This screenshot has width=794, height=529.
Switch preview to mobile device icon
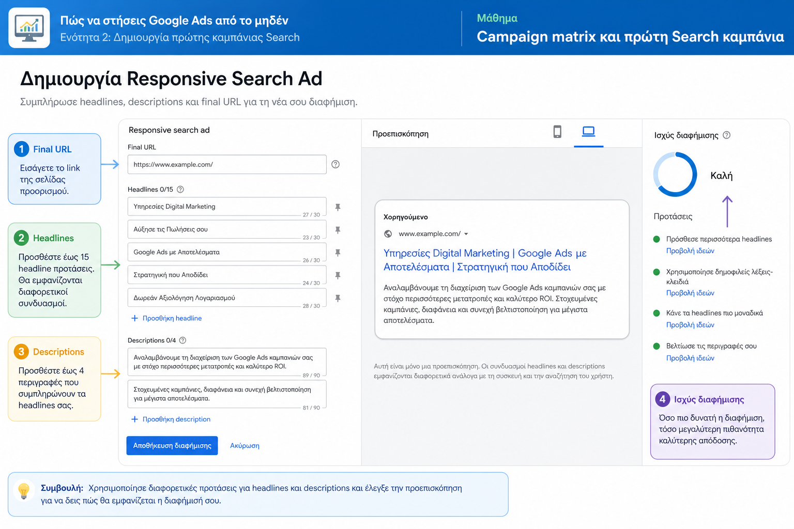[557, 132]
